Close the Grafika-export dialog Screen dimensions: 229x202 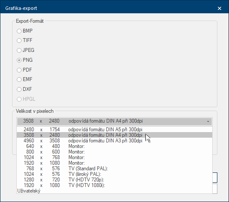pos(220,8)
